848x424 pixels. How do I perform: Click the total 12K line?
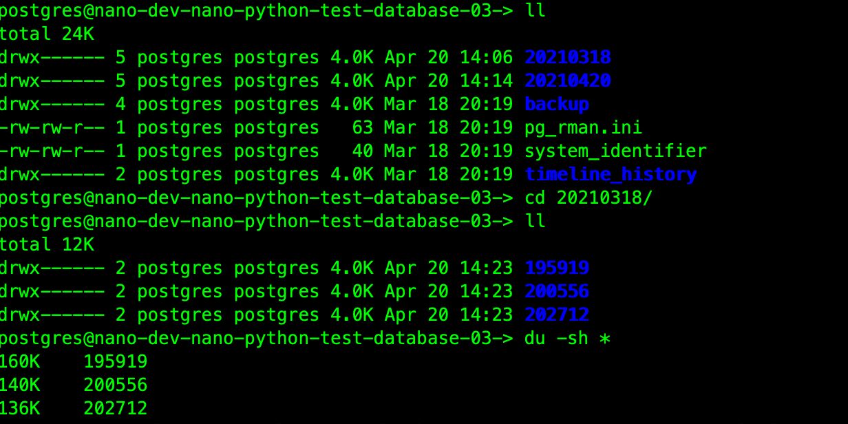[47, 244]
